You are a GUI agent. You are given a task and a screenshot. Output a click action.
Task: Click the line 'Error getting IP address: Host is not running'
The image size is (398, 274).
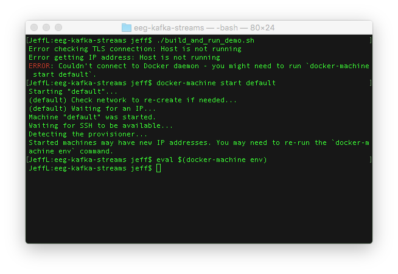tap(124, 57)
